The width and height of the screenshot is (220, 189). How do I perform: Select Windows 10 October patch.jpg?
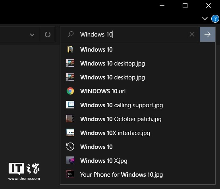(138, 119)
